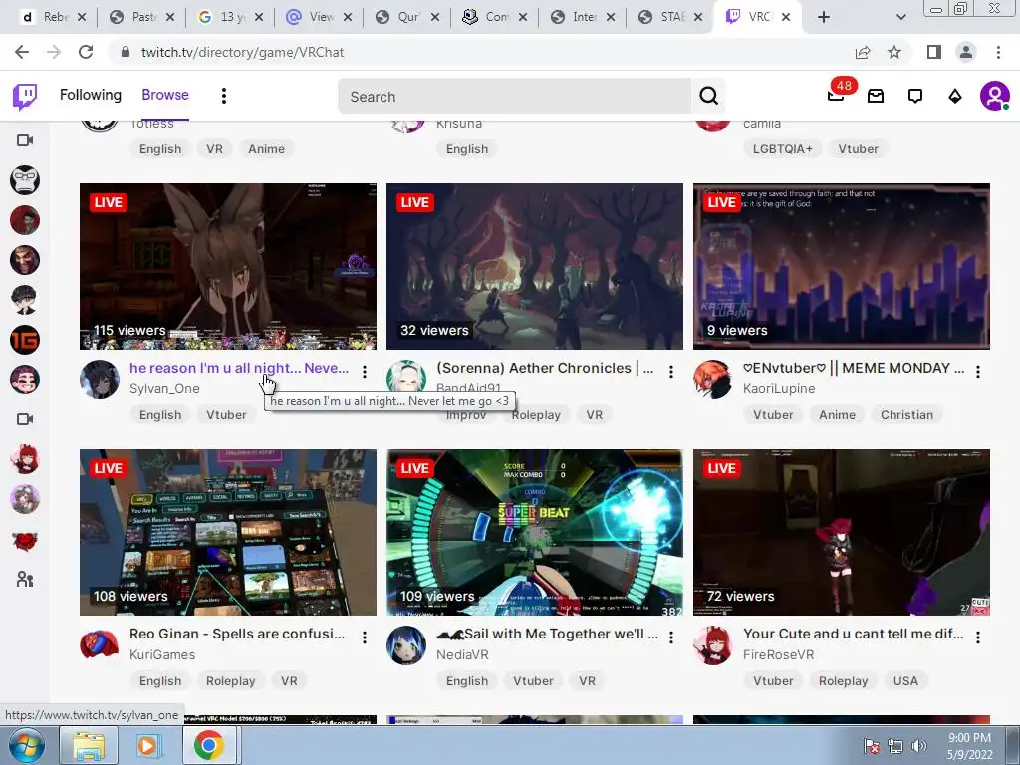Viewport: 1020px width, 765px height.
Task: Click the volume speaker tray icon
Action: [918, 746]
